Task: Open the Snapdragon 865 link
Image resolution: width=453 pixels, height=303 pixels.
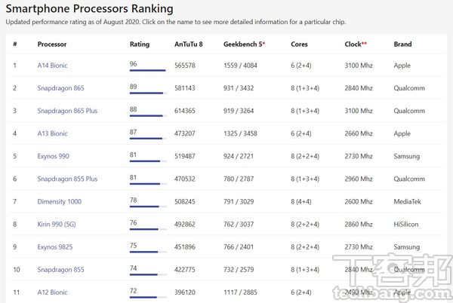Action: [x=60, y=88]
